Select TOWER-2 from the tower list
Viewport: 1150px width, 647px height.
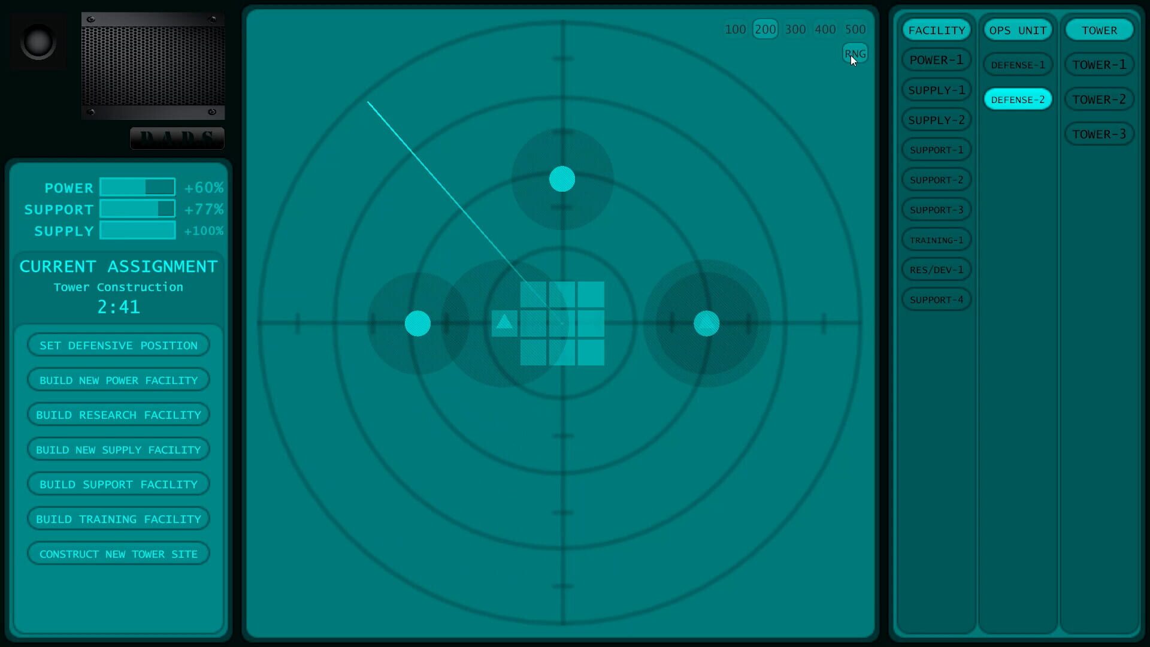pos(1099,99)
